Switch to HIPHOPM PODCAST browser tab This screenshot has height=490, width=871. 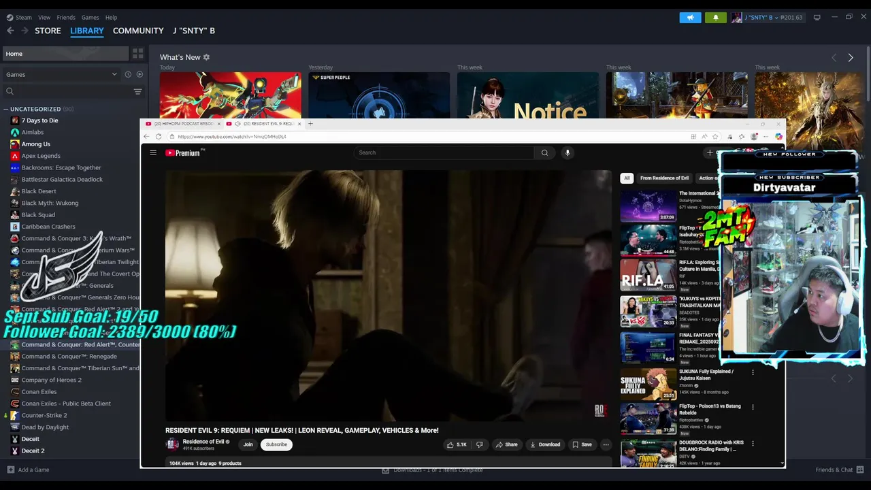(182, 124)
